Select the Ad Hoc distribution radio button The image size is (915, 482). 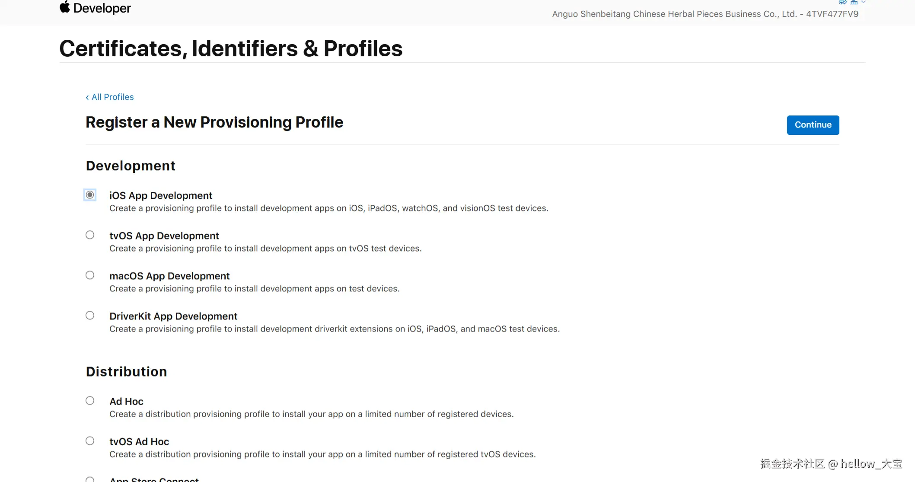[90, 401]
